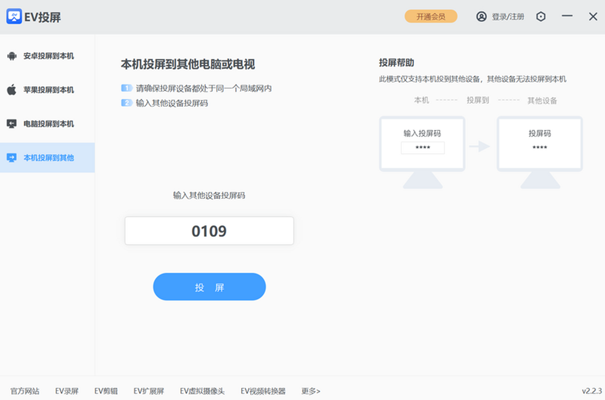Select 电脑投屏到本机 in sidebar

tap(47, 123)
